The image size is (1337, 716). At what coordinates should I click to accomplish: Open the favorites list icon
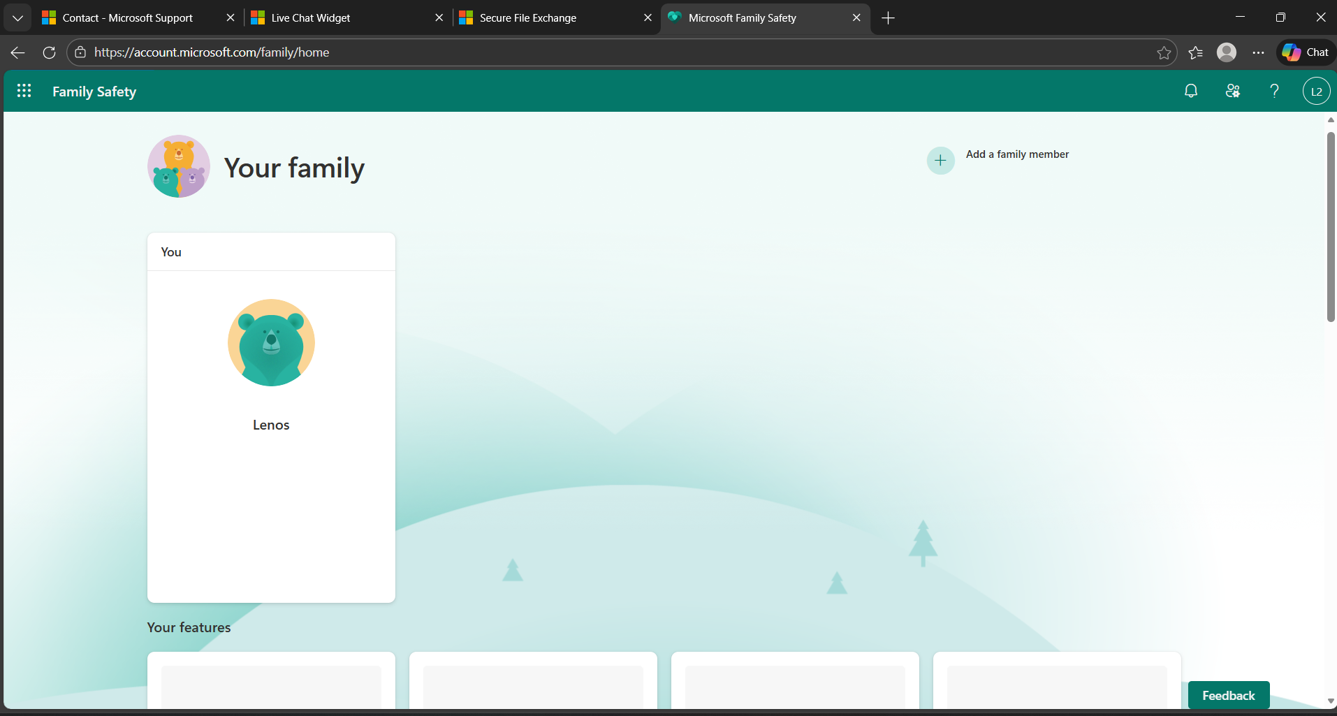point(1196,52)
